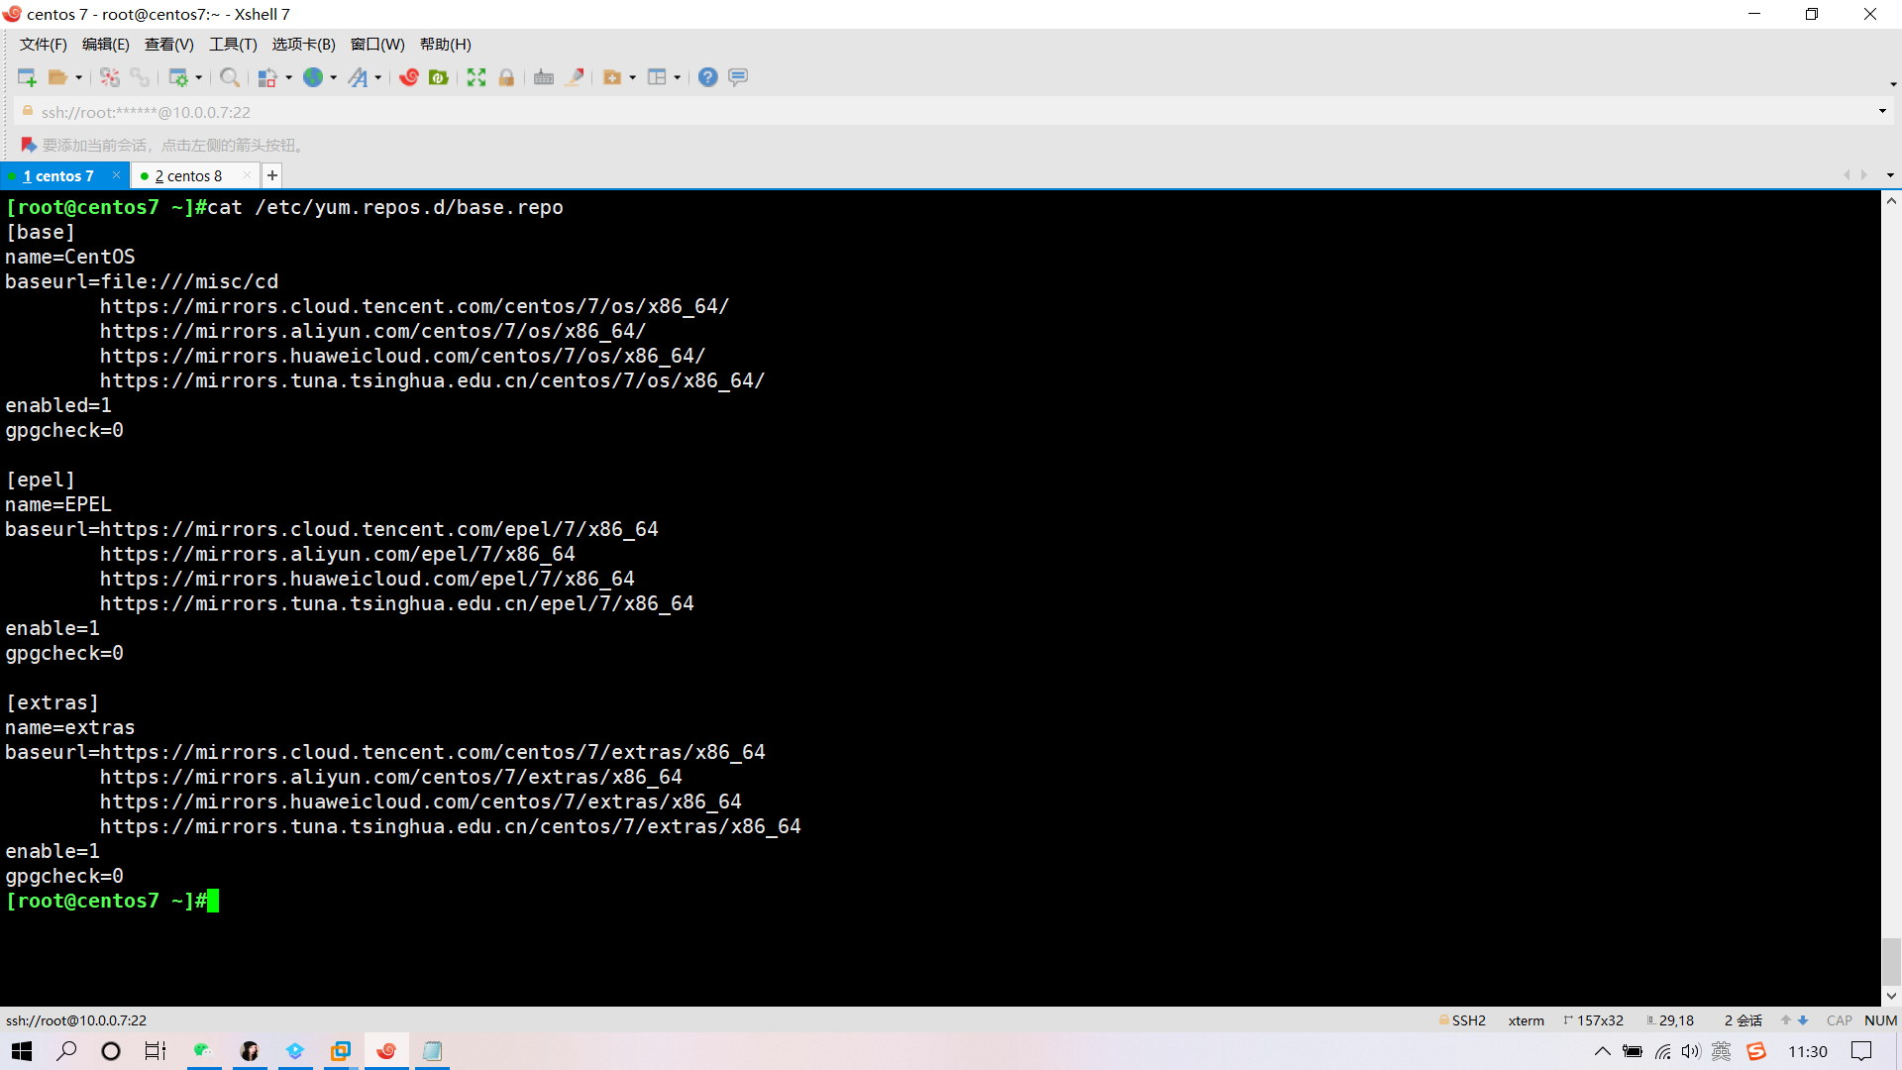Toggle NUM indicator in status bar

(x=1880, y=1020)
